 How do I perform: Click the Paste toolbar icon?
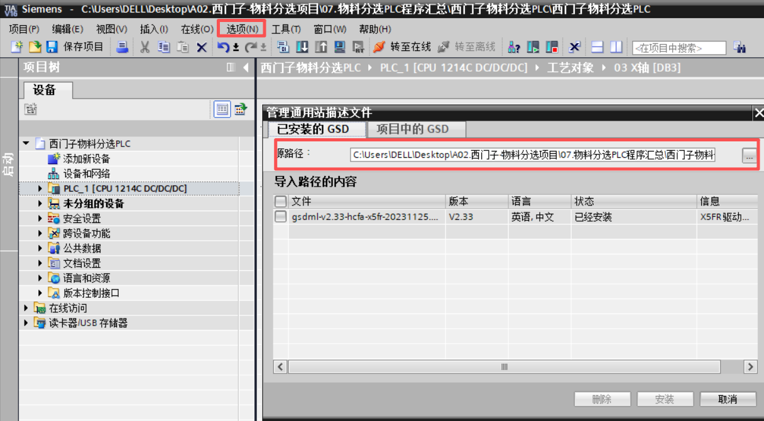183,47
